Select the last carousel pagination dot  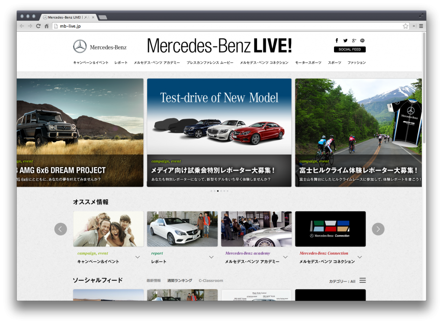point(228,191)
